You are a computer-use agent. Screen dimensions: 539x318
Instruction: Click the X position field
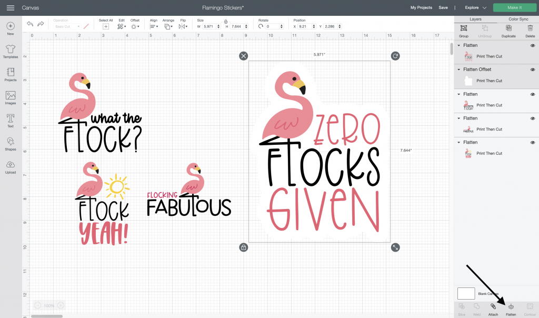(305, 26)
